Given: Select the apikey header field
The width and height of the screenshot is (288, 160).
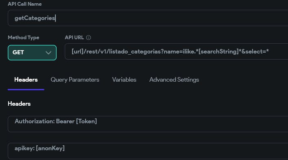Looking at the screenshot, I should coord(148,151).
